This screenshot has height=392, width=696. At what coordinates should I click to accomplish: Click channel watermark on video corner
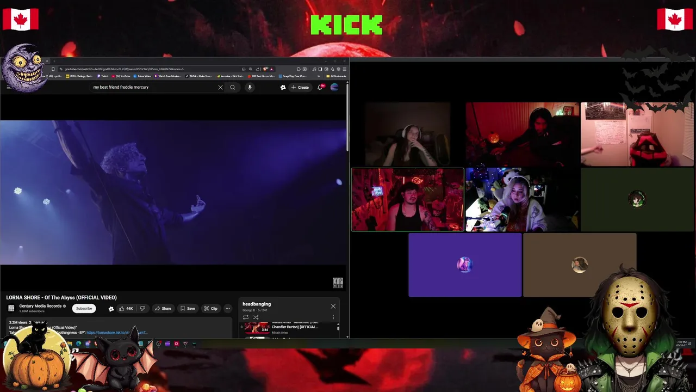[338, 283]
